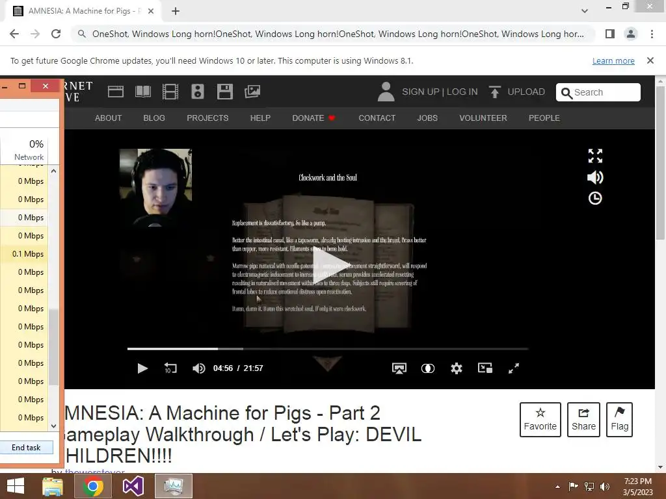The image size is (666, 499).
Task: Click the Flag button
Action: (x=619, y=420)
